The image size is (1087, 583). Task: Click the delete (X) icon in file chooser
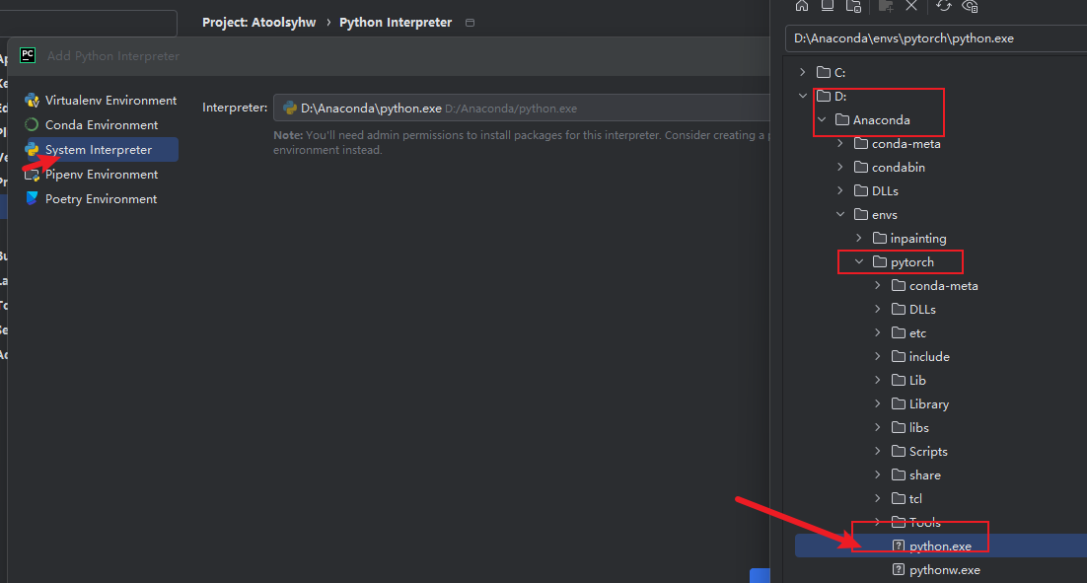click(x=911, y=6)
